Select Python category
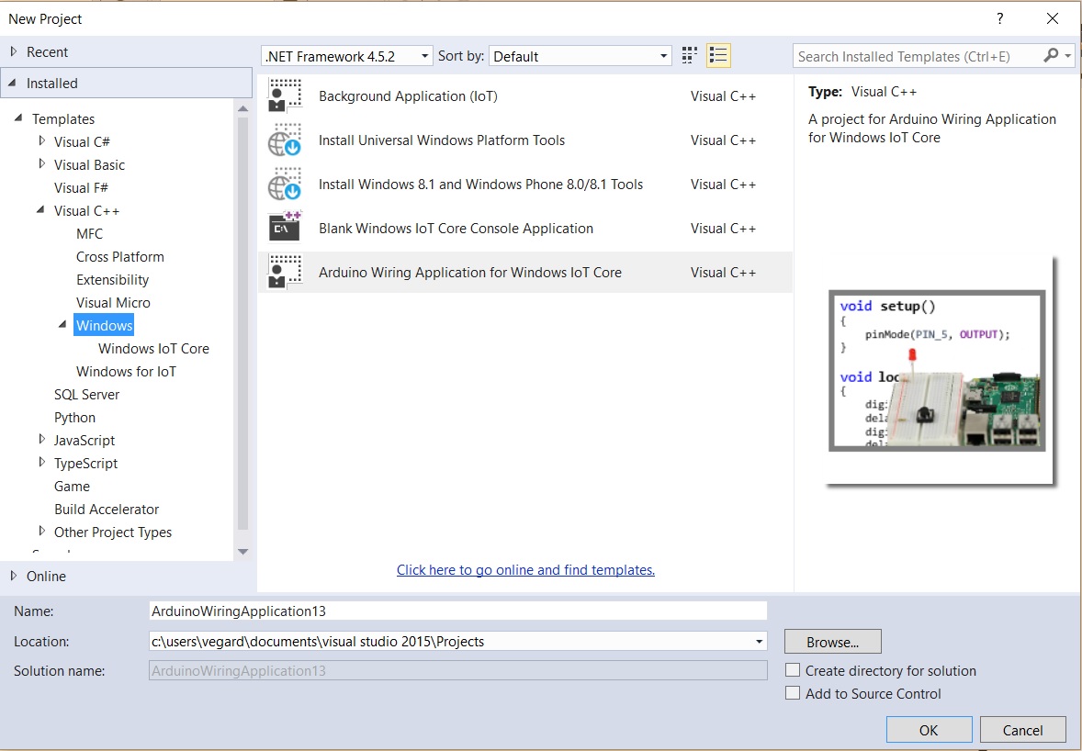Viewport: 1082px width, 751px height. click(74, 417)
